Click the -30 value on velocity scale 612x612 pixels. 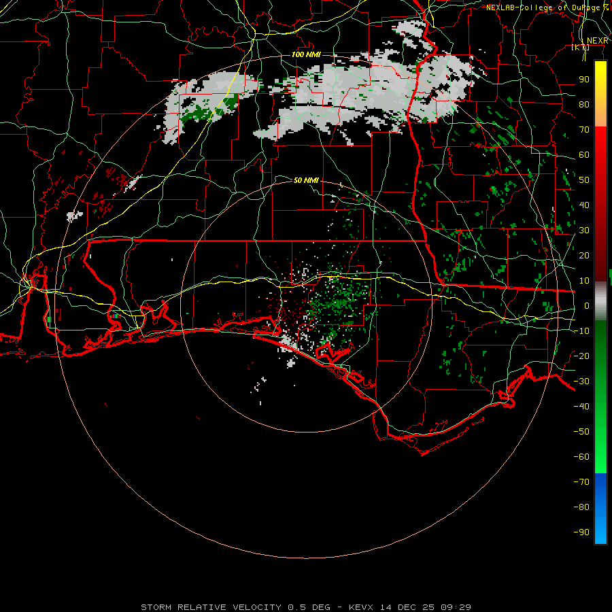pos(581,381)
